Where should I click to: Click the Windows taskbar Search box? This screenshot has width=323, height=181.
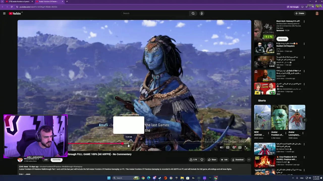[126, 178]
